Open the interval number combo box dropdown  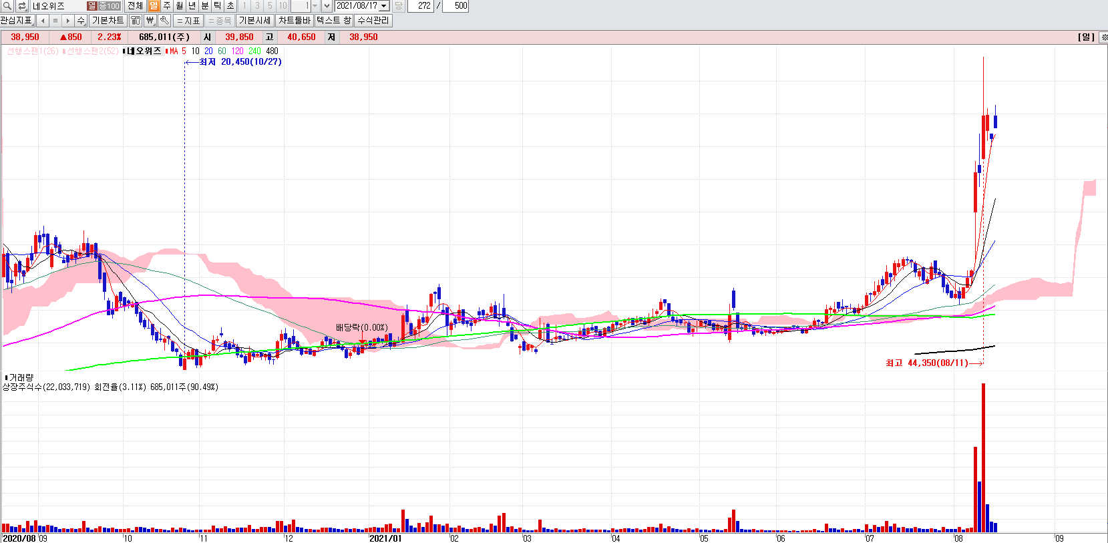pyautogui.click(x=315, y=6)
